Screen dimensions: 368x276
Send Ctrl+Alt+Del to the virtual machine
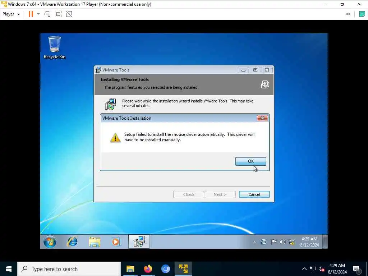(47, 14)
